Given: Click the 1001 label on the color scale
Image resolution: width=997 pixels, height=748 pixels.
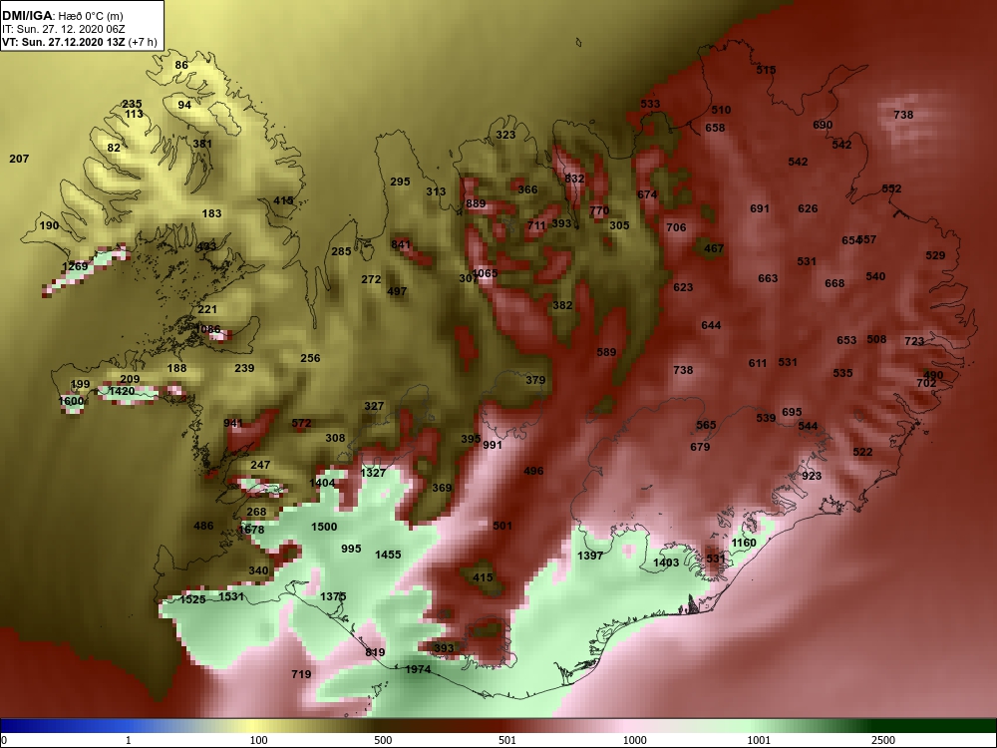Looking at the screenshot, I should [759, 740].
